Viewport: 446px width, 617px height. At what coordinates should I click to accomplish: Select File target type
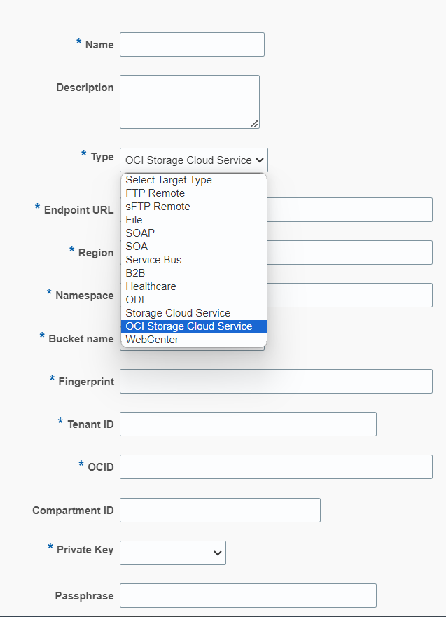pyautogui.click(x=134, y=220)
